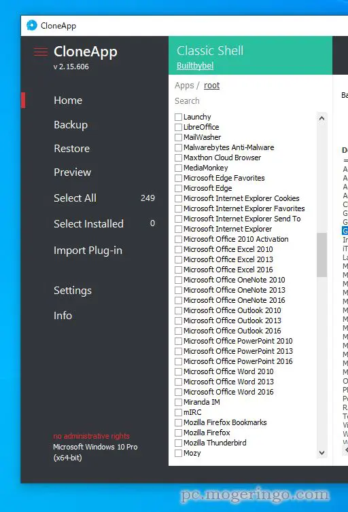Image resolution: width=348 pixels, height=512 pixels.
Task: Open the Preview section
Action: pyautogui.click(x=72, y=172)
